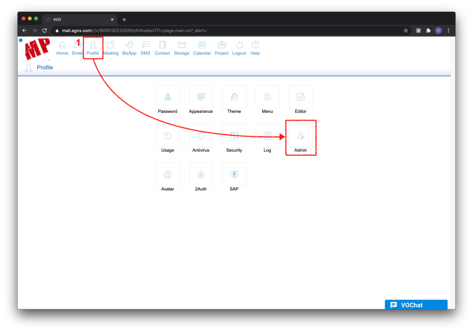Open the VOChat panel
473x332 pixels.
pyautogui.click(x=416, y=305)
